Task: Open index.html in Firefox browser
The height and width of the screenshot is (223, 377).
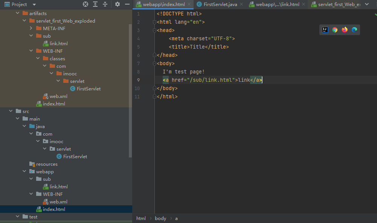Action: [x=345, y=30]
